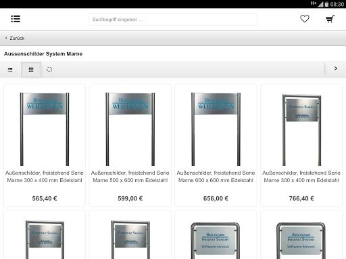Select the 656,00 € price label
346x259 pixels.
click(x=216, y=198)
